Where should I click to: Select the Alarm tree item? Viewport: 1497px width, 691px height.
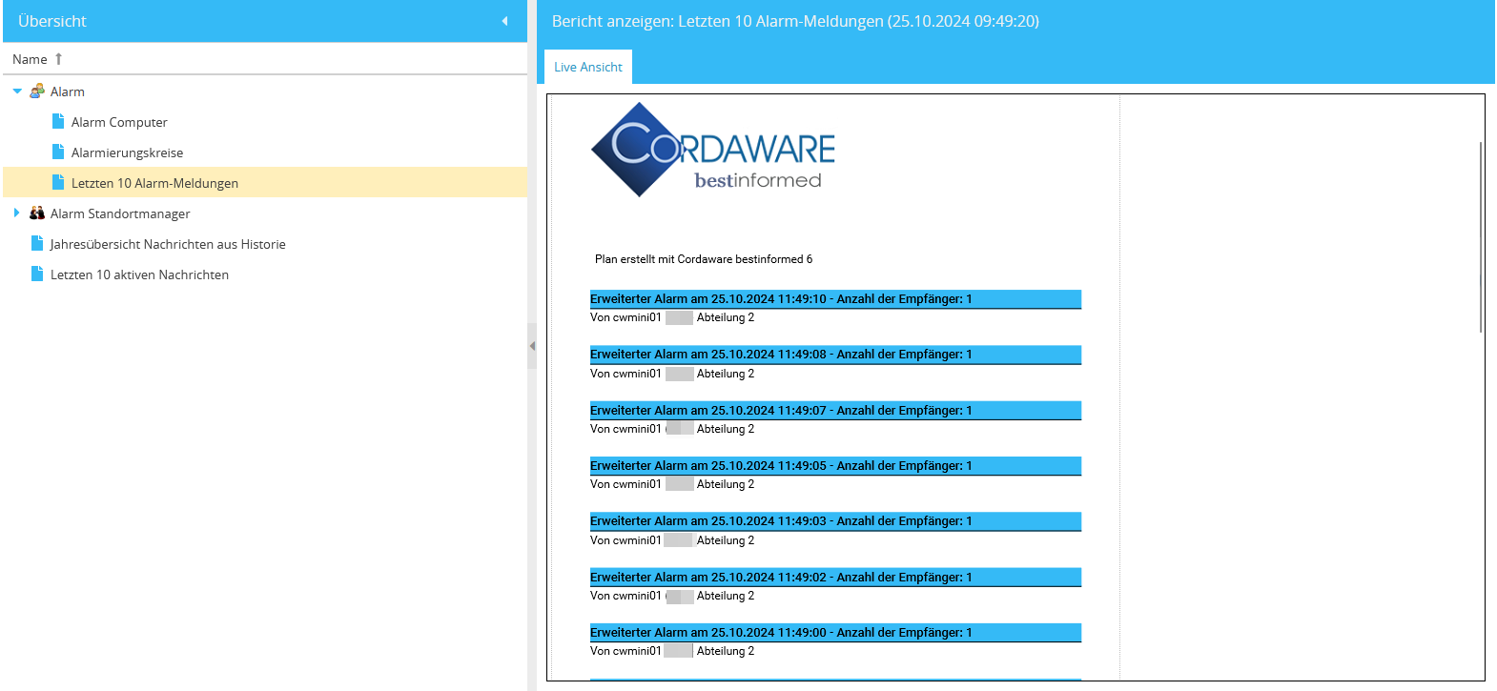tap(68, 91)
